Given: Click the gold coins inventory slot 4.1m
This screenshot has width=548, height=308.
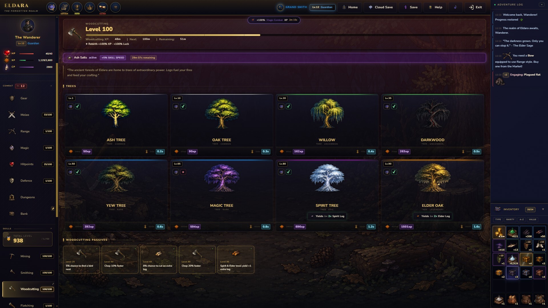Looking at the screenshot, I should click(x=499, y=232).
